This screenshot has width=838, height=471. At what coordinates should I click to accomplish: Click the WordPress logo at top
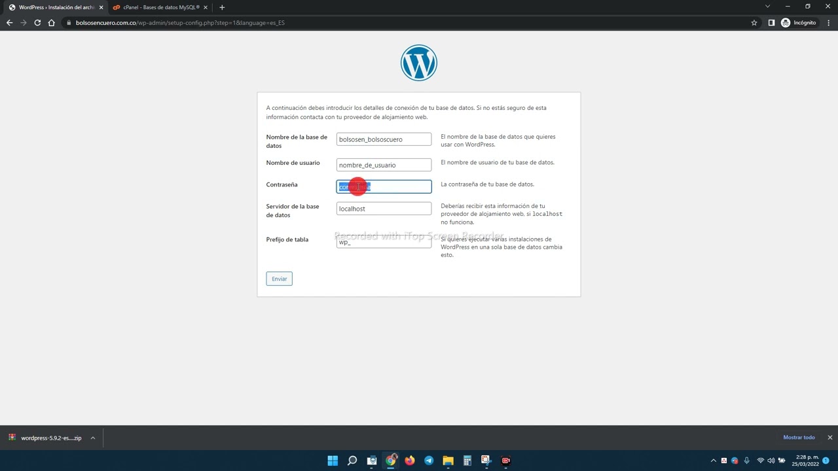point(419,63)
